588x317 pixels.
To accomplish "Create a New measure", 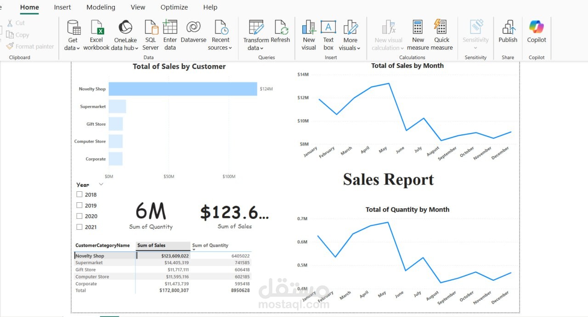I will (x=418, y=28).
